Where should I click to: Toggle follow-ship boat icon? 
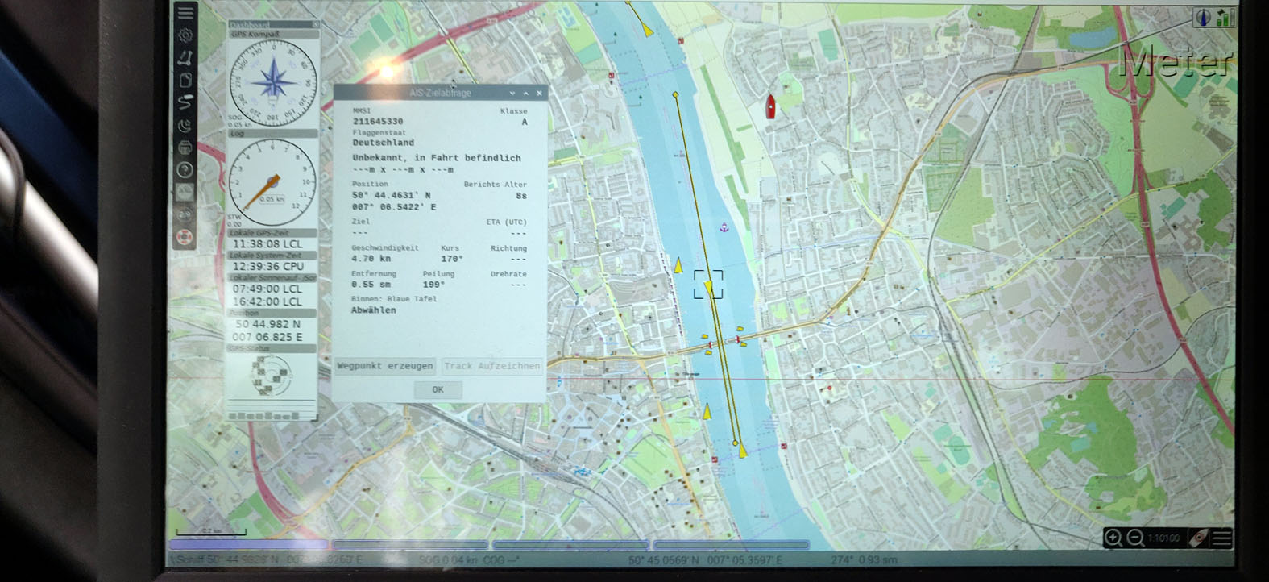coord(1199,538)
